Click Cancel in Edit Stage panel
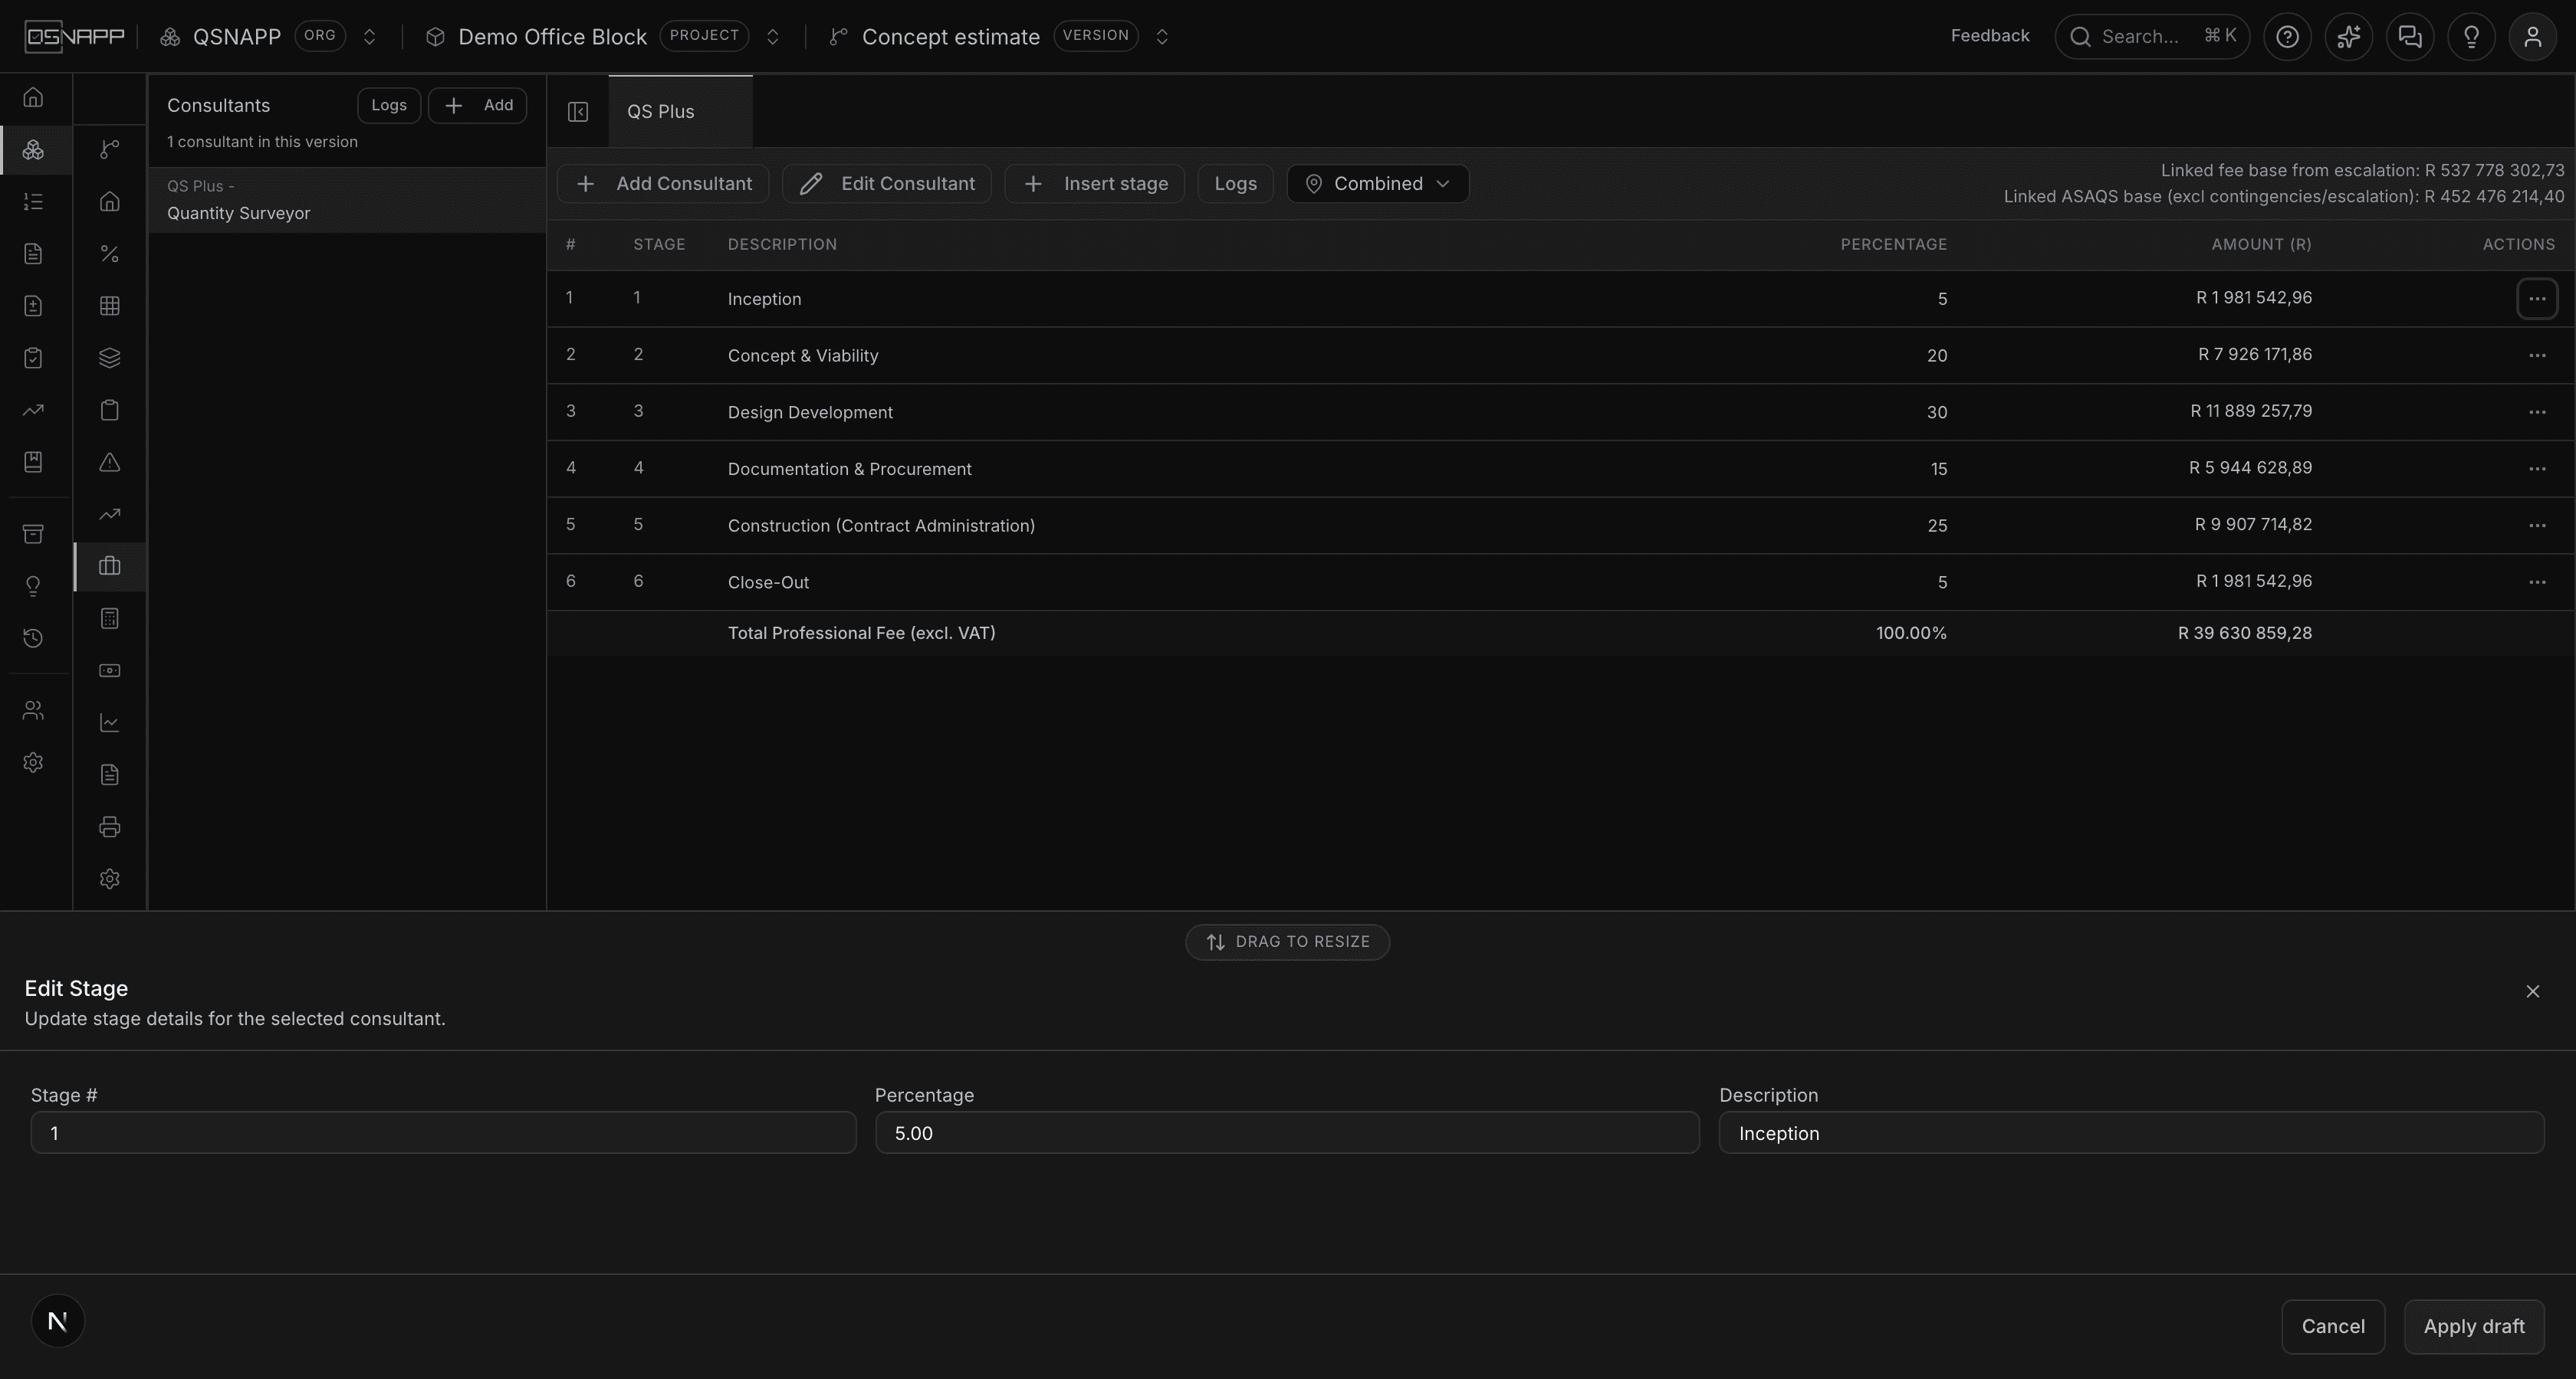The image size is (2576, 1379). (x=2333, y=1327)
